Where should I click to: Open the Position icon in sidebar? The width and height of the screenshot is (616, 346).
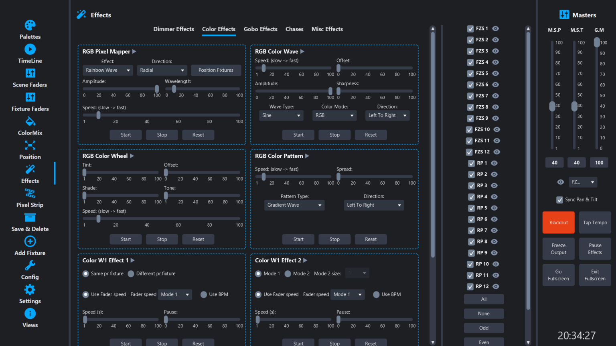pyautogui.click(x=30, y=145)
